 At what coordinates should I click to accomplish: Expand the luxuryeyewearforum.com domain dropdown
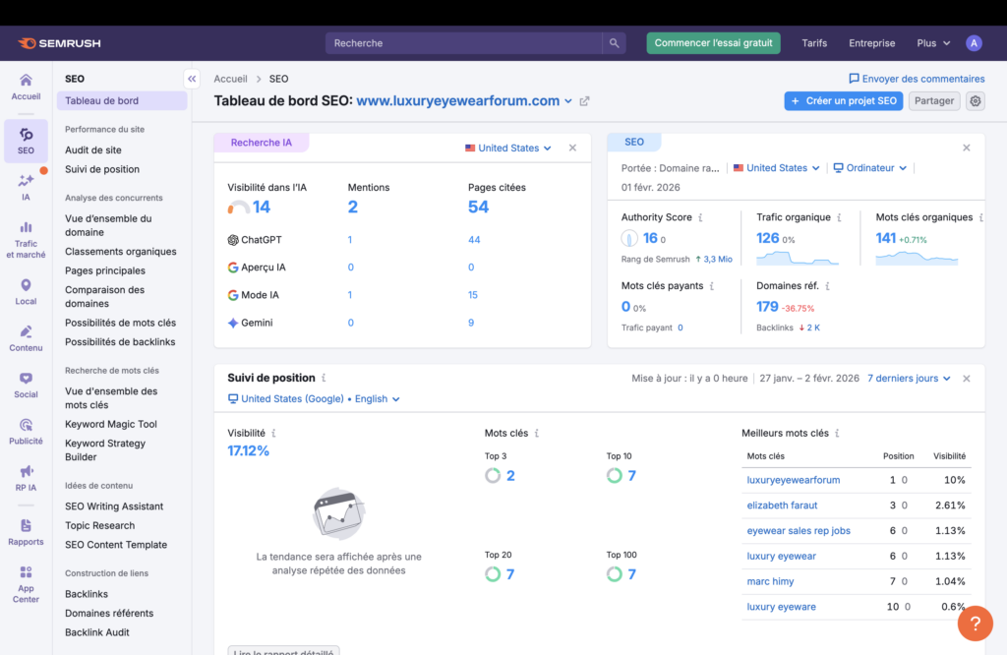(570, 100)
